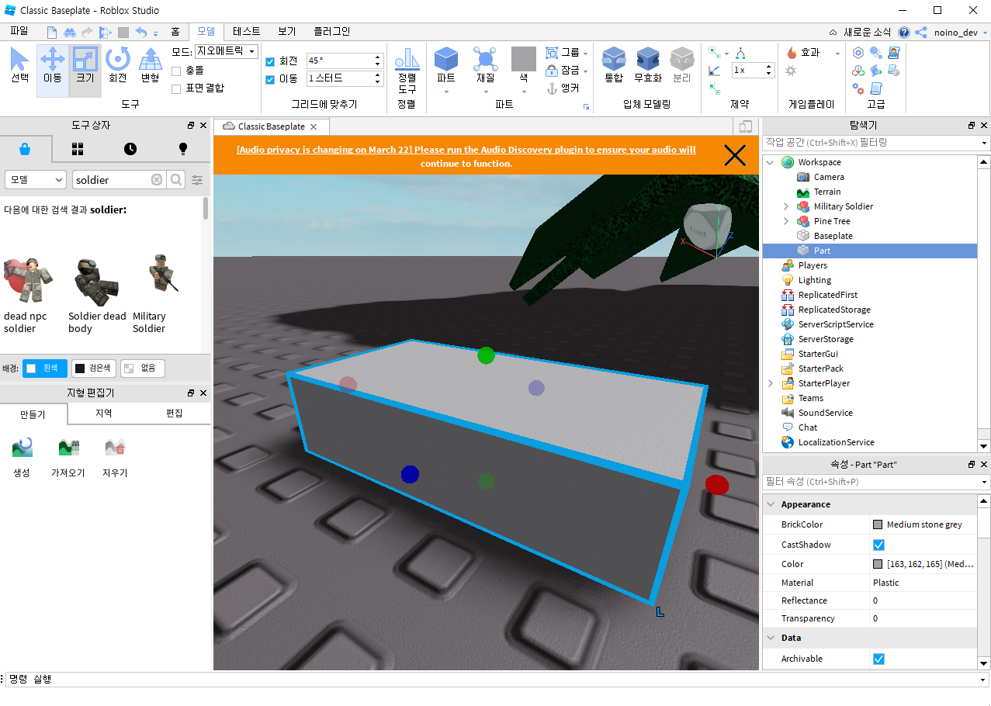Open the 색 (Color) swatch picker
Screen dimensions: 991x706
tap(524, 60)
